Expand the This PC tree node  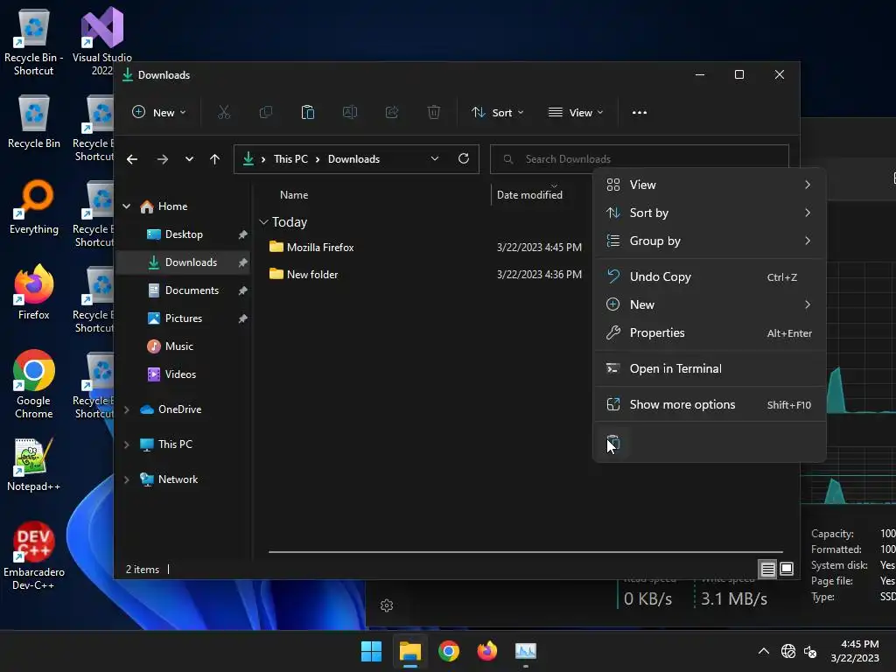[126, 444]
